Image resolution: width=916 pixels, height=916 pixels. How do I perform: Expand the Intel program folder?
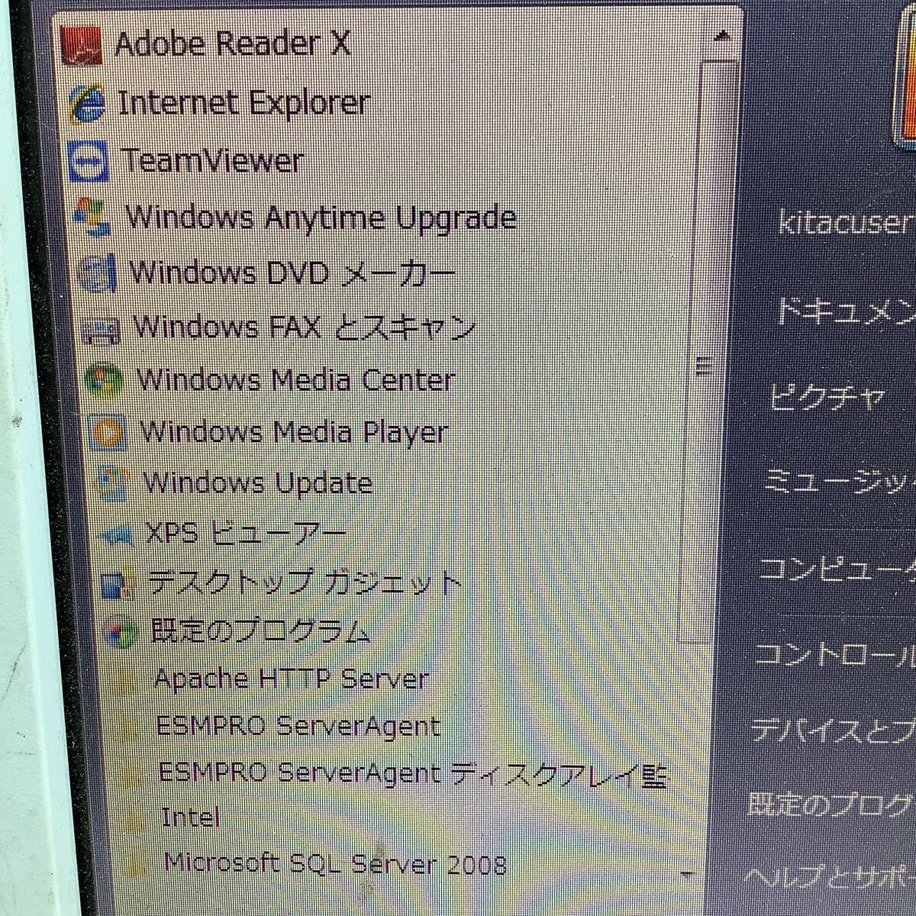tap(191, 818)
